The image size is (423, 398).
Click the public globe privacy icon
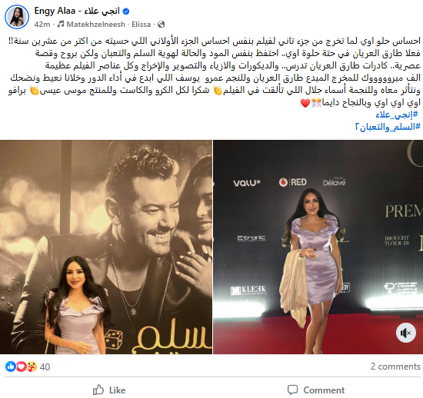tap(161, 25)
